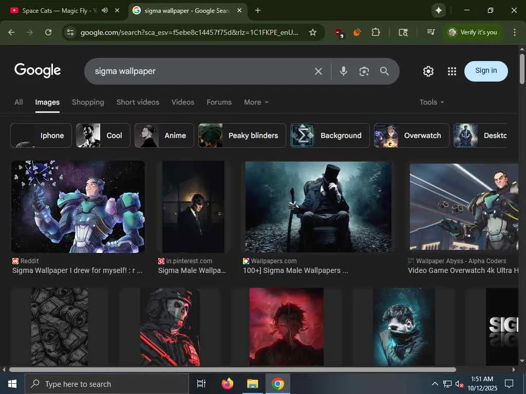The height and width of the screenshot is (394, 526).
Task: Show hidden system tray icons
Action: tap(435, 384)
